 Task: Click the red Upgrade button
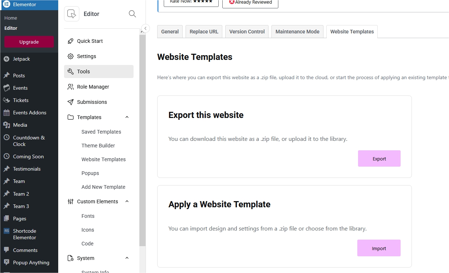pyautogui.click(x=29, y=42)
